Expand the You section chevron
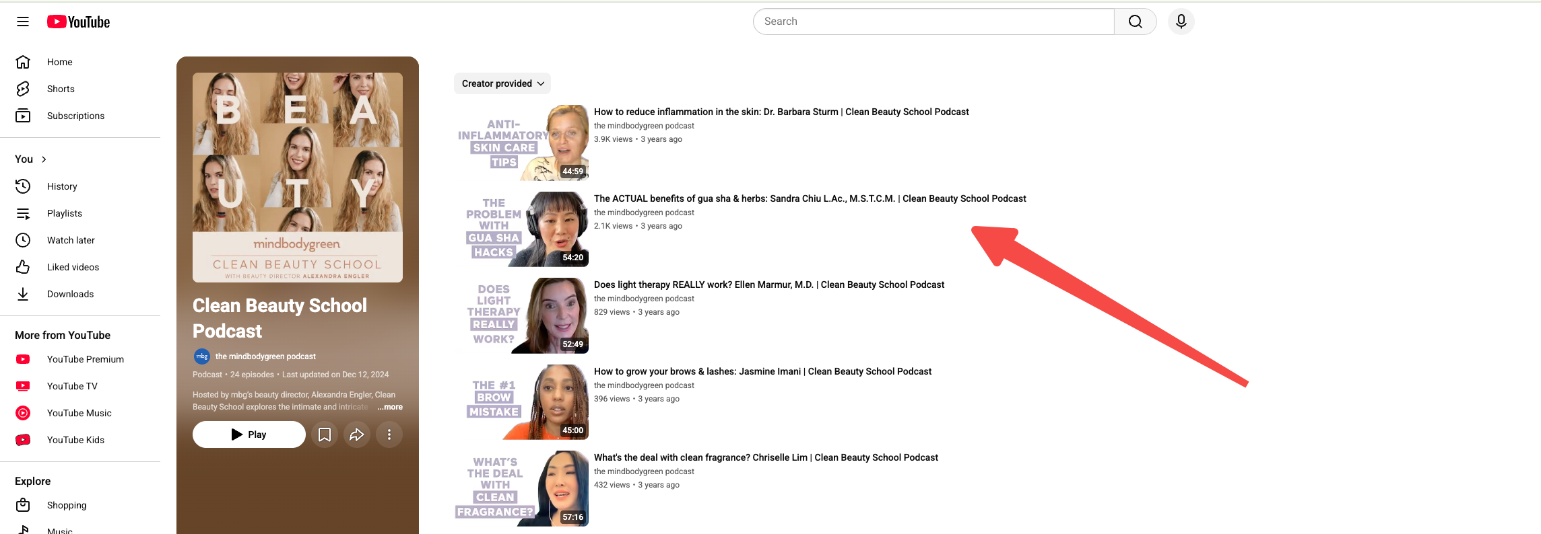1541x534 pixels. click(x=44, y=159)
